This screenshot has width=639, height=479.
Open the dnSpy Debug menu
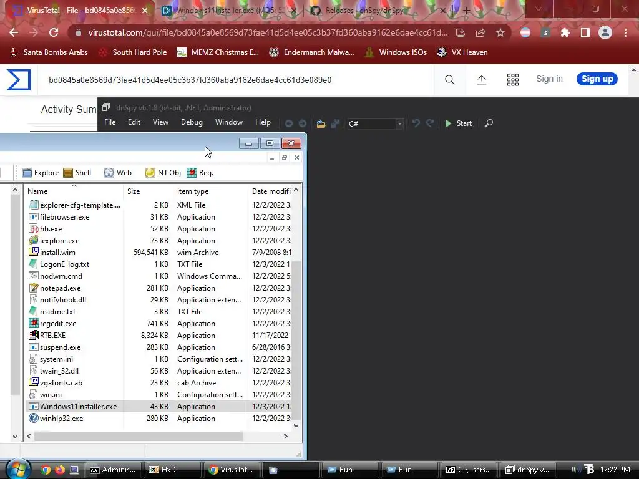(192, 122)
